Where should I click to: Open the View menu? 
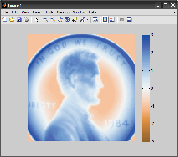pos(25,12)
